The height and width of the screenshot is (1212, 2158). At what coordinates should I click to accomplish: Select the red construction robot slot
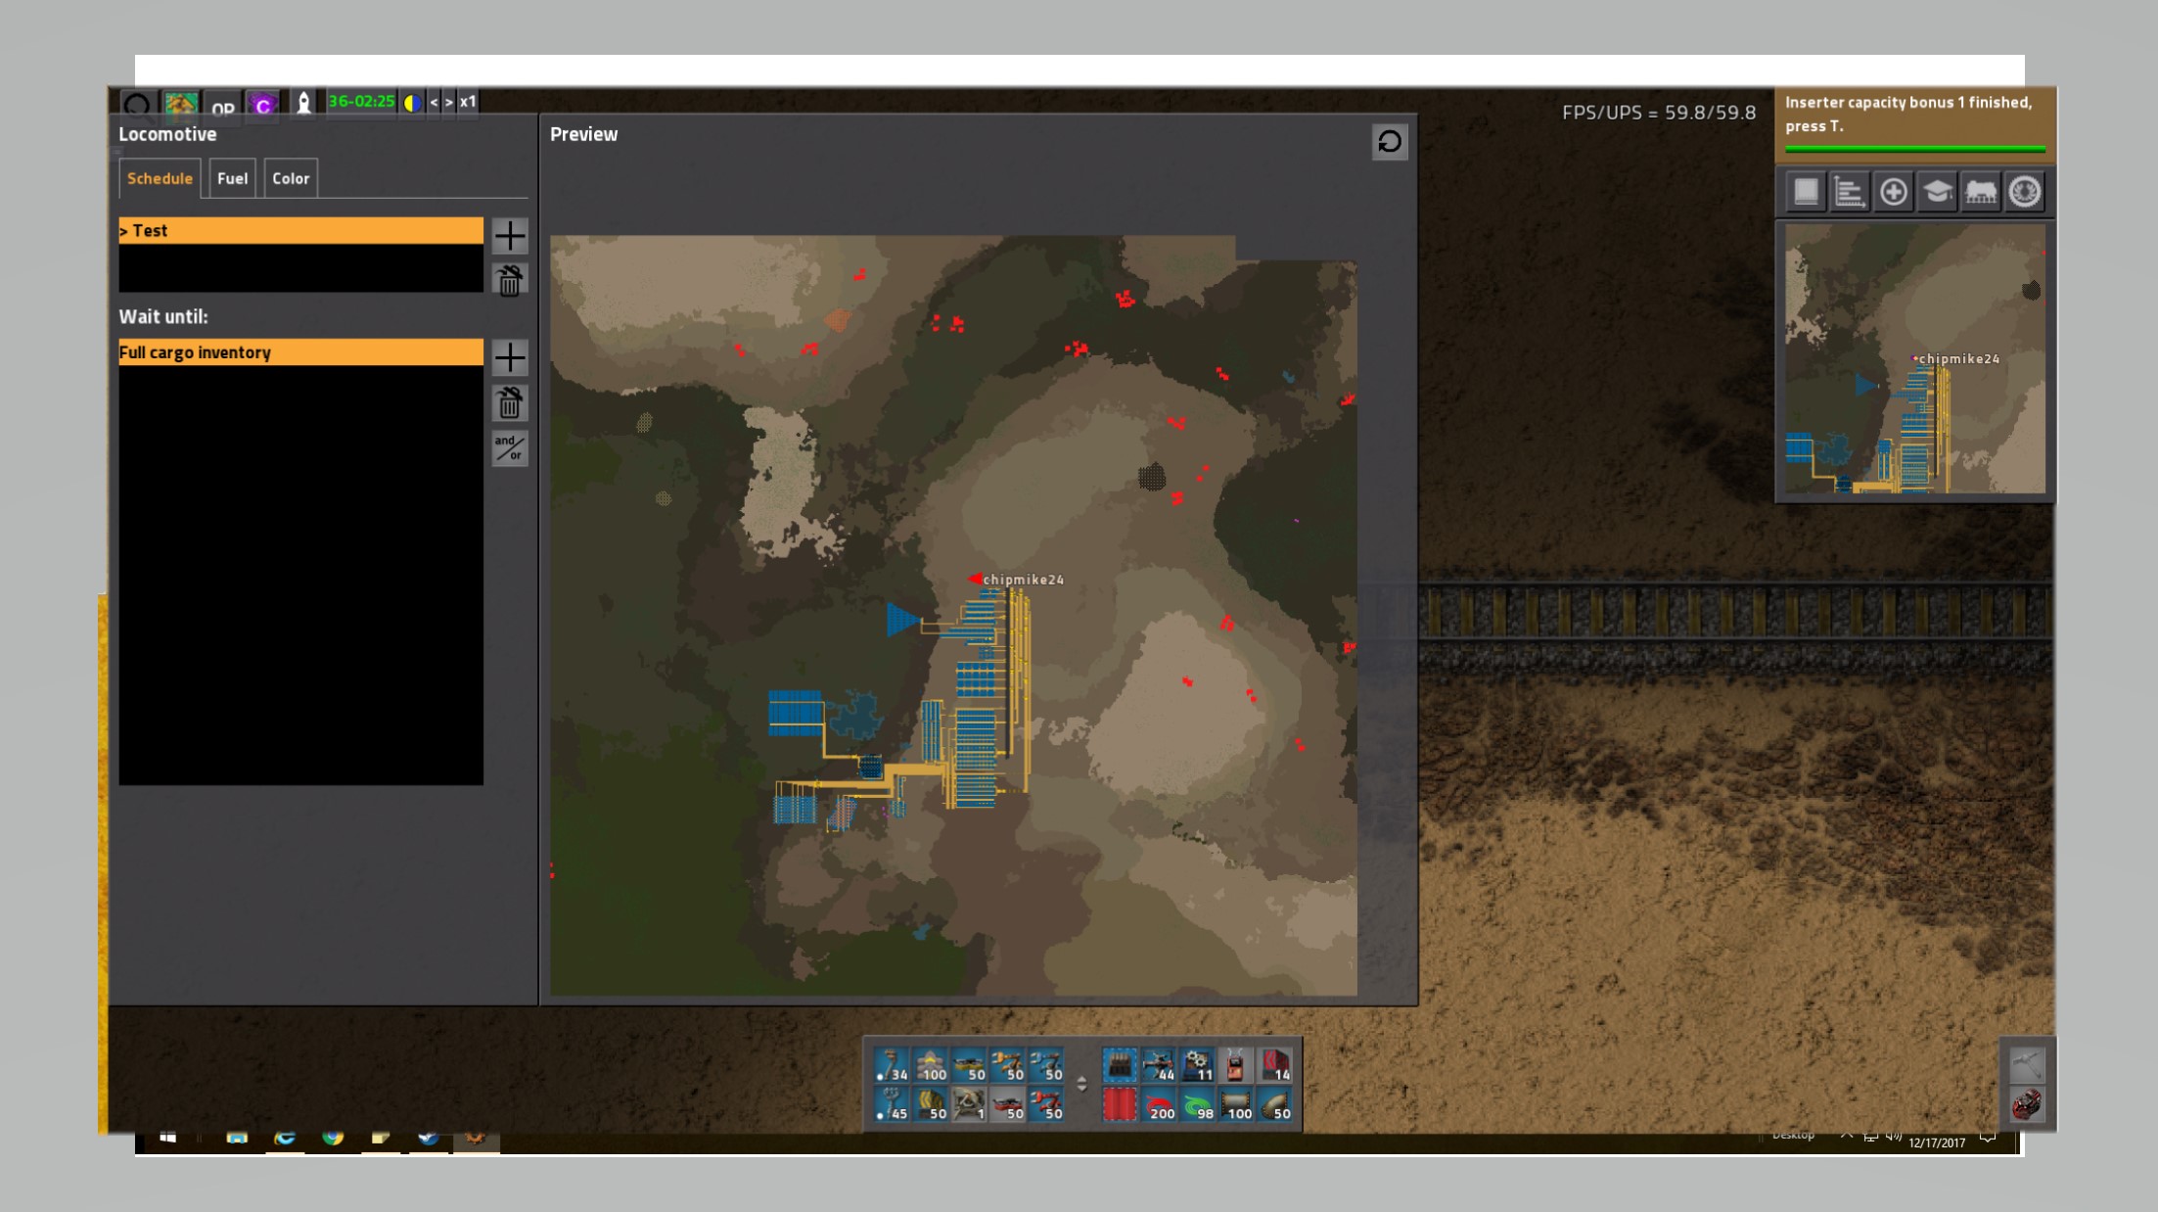pyautogui.click(x=1235, y=1065)
